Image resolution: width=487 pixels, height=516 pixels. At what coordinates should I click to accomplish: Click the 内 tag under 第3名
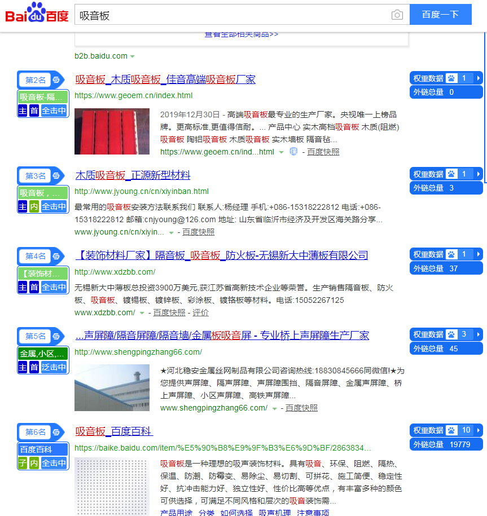click(x=34, y=206)
